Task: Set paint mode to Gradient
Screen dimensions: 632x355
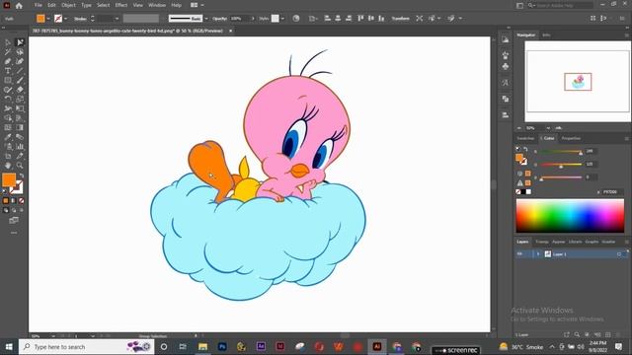Action: [13, 201]
